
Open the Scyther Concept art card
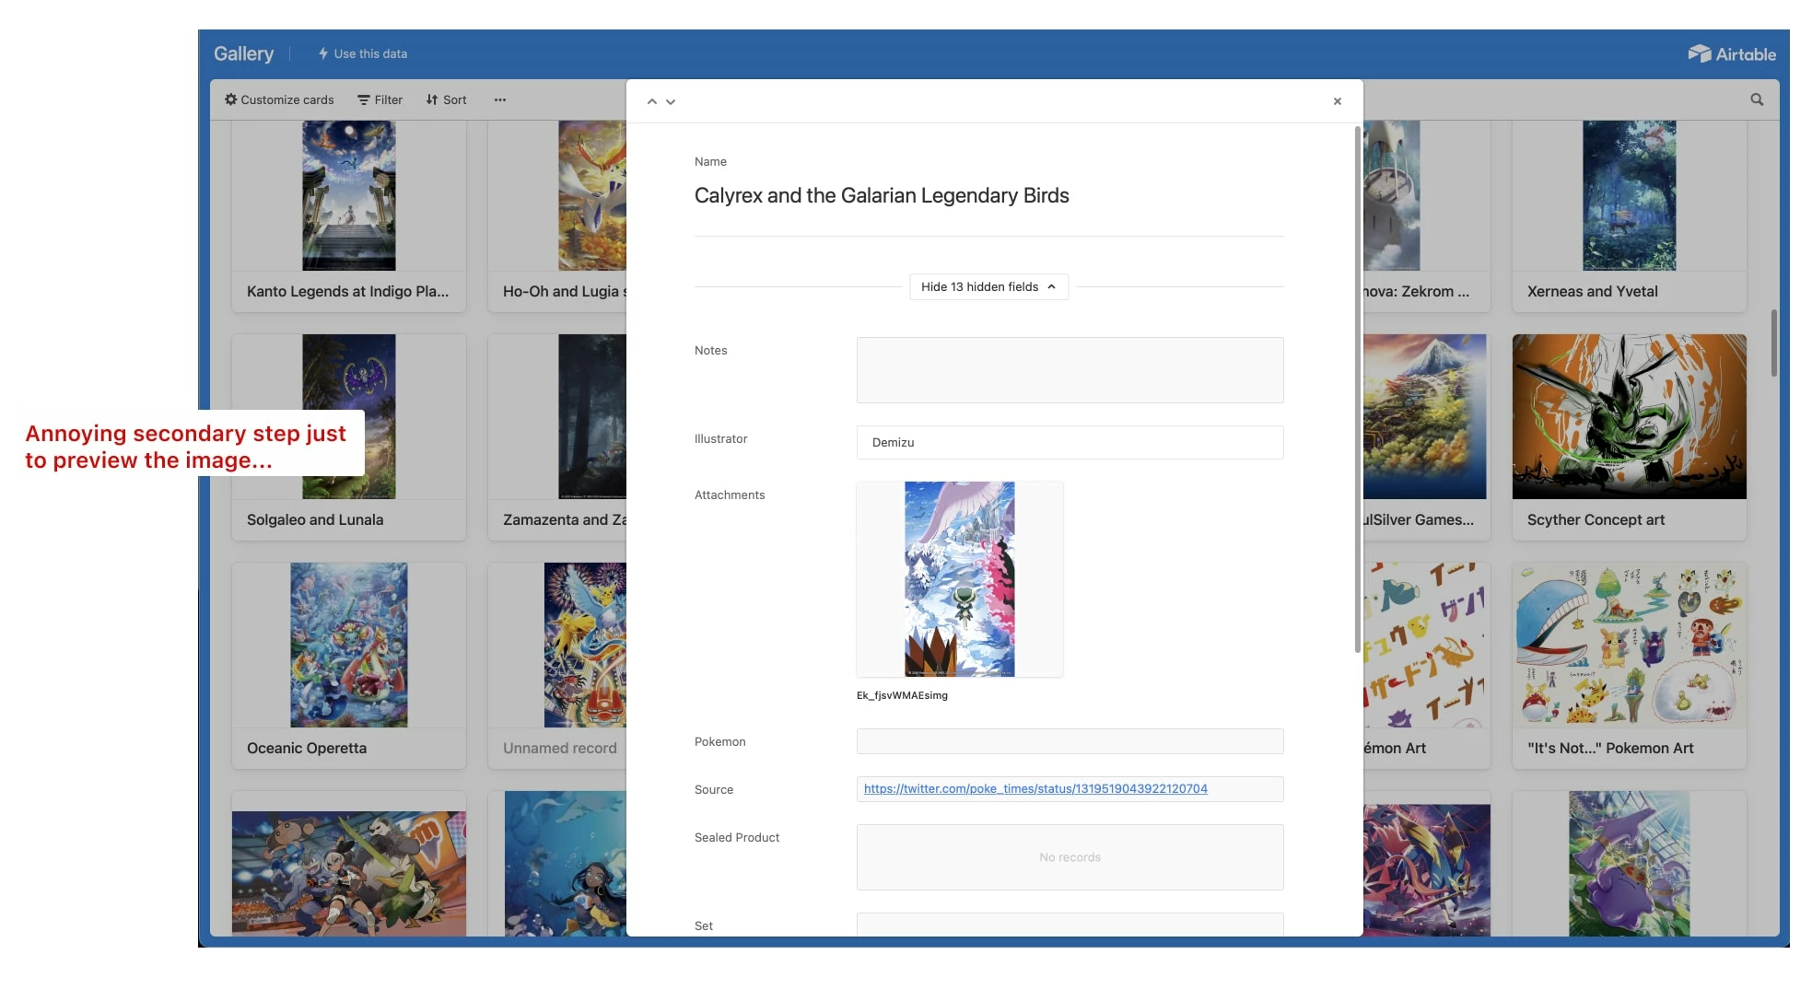[1629, 436]
